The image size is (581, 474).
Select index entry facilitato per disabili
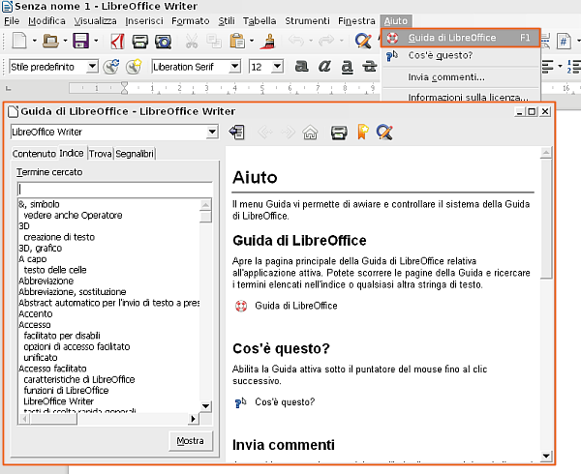62,336
